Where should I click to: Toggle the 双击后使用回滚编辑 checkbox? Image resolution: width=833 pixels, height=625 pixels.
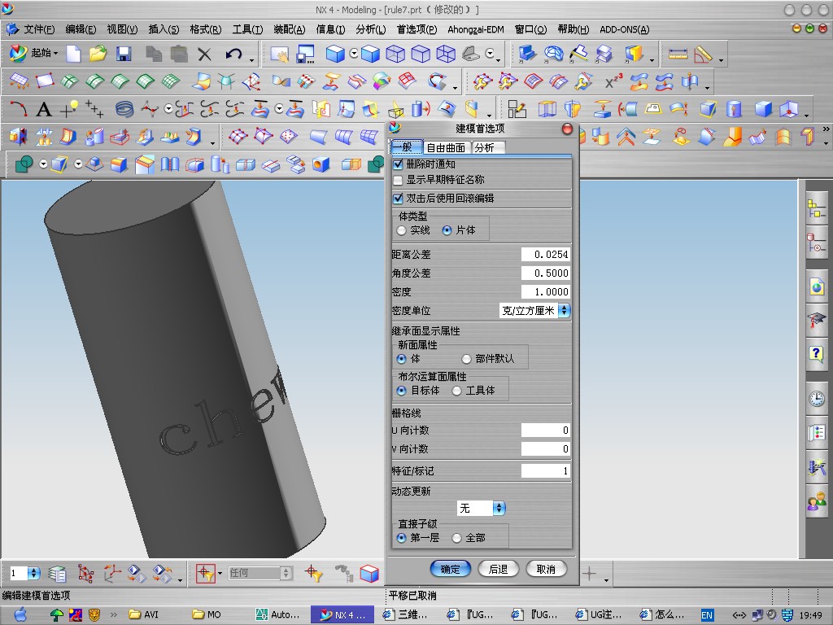pyautogui.click(x=398, y=199)
